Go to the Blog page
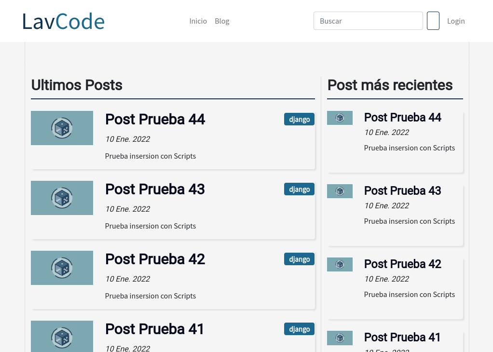 (222, 21)
